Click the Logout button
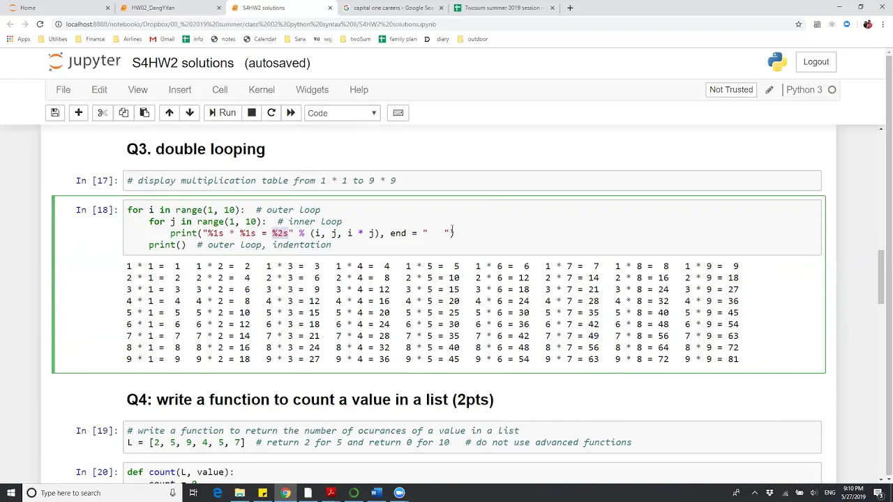Viewport: 893px width, 502px height. tap(816, 62)
